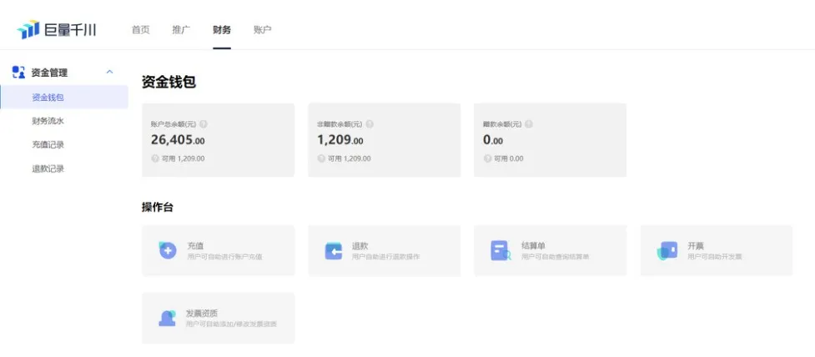Viewport: 815px width, 357px height.
Task: Click help icon beside 账户总余额(元)
Action: [204, 124]
